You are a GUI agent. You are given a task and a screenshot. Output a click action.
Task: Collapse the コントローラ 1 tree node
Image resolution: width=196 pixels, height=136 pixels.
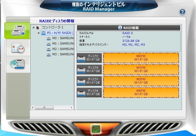(33, 27)
